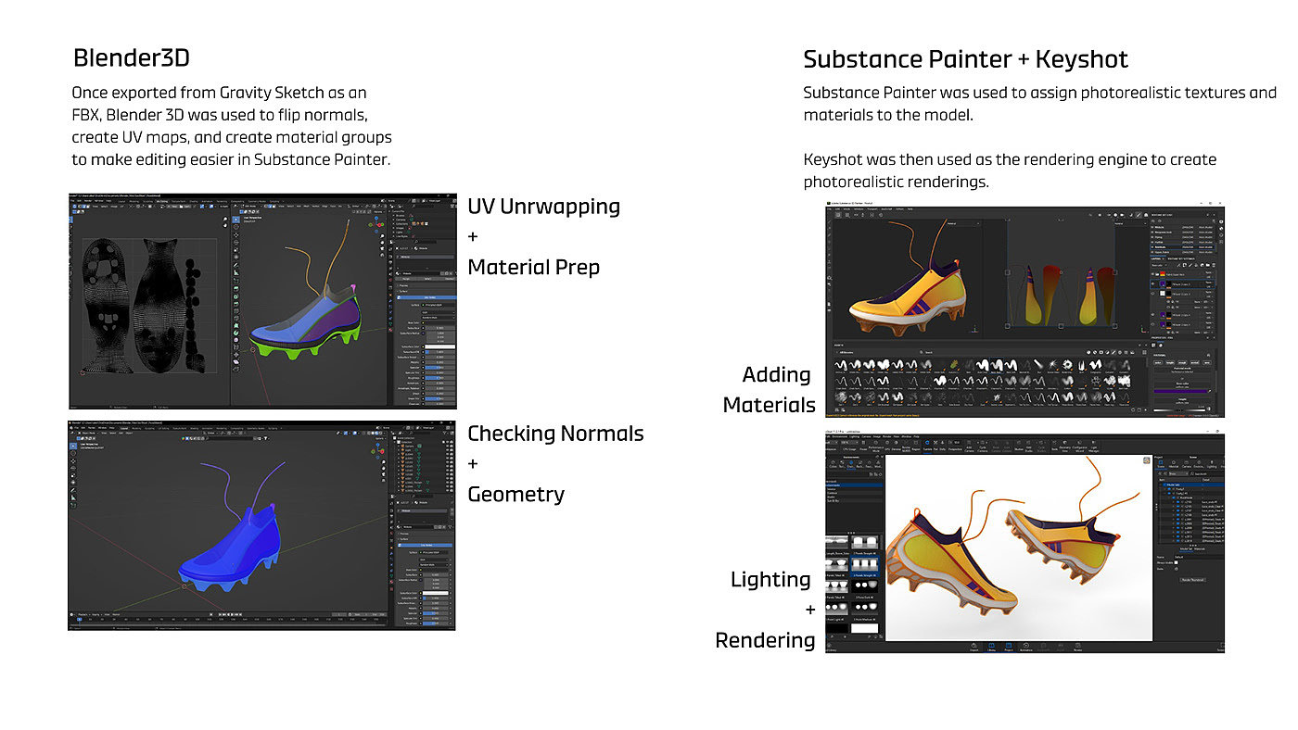This screenshot has height=730, width=1298.
Task: Click Import in KeyShot bottom toolbar
Action: (973, 646)
